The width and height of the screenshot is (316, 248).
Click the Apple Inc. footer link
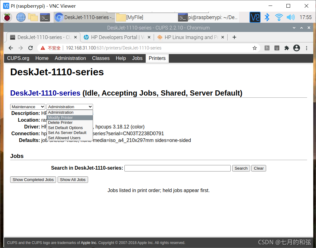(89, 242)
